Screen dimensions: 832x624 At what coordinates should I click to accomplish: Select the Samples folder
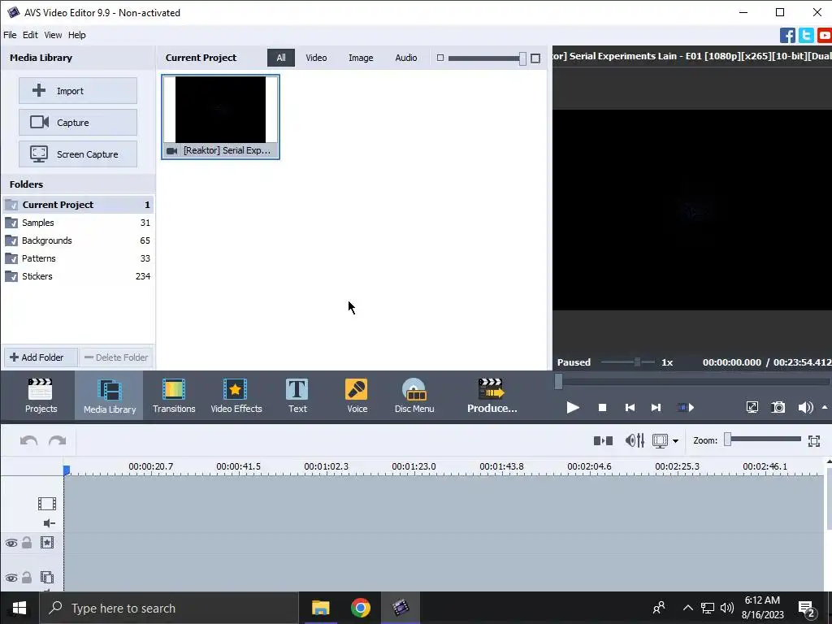[x=78, y=223]
